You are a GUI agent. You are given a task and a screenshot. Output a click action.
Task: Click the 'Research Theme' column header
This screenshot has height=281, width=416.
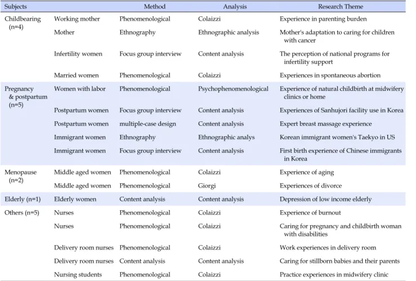point(341,7)
